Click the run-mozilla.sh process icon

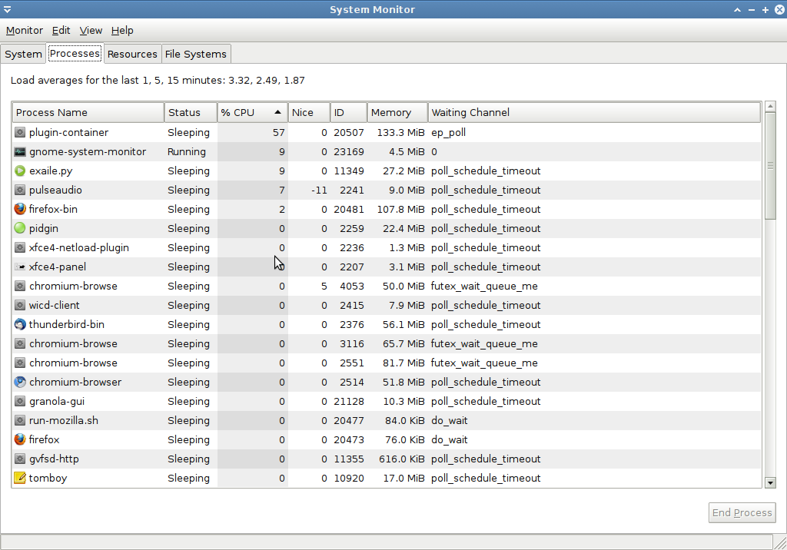pyautogui.click(x=19, y=420)
